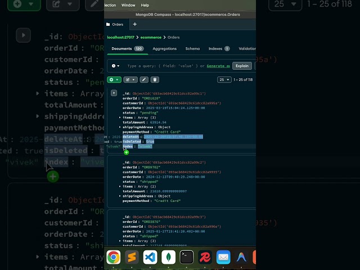The height and width of the screenshot is (270, 360).
Task: Click Orders in the breadcrumb
Action: point(174,37)
